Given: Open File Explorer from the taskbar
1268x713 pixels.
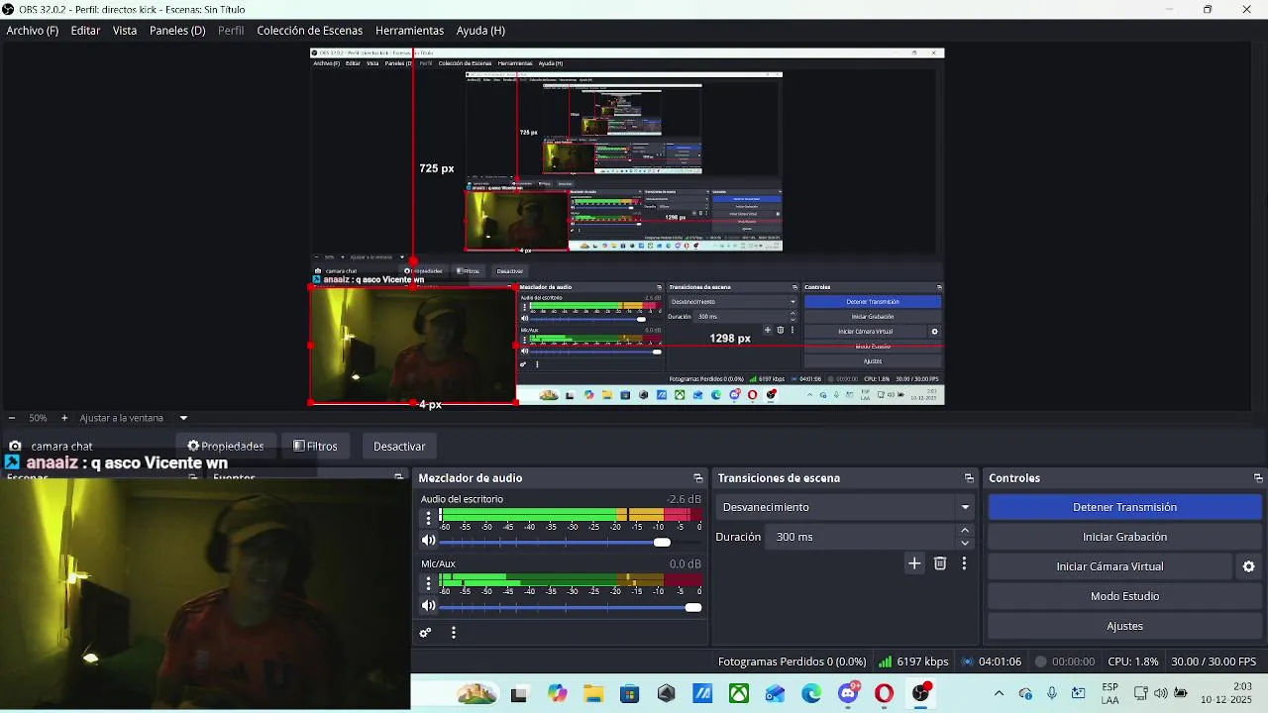Looking at the screenshot, I should tap(593, 693).
